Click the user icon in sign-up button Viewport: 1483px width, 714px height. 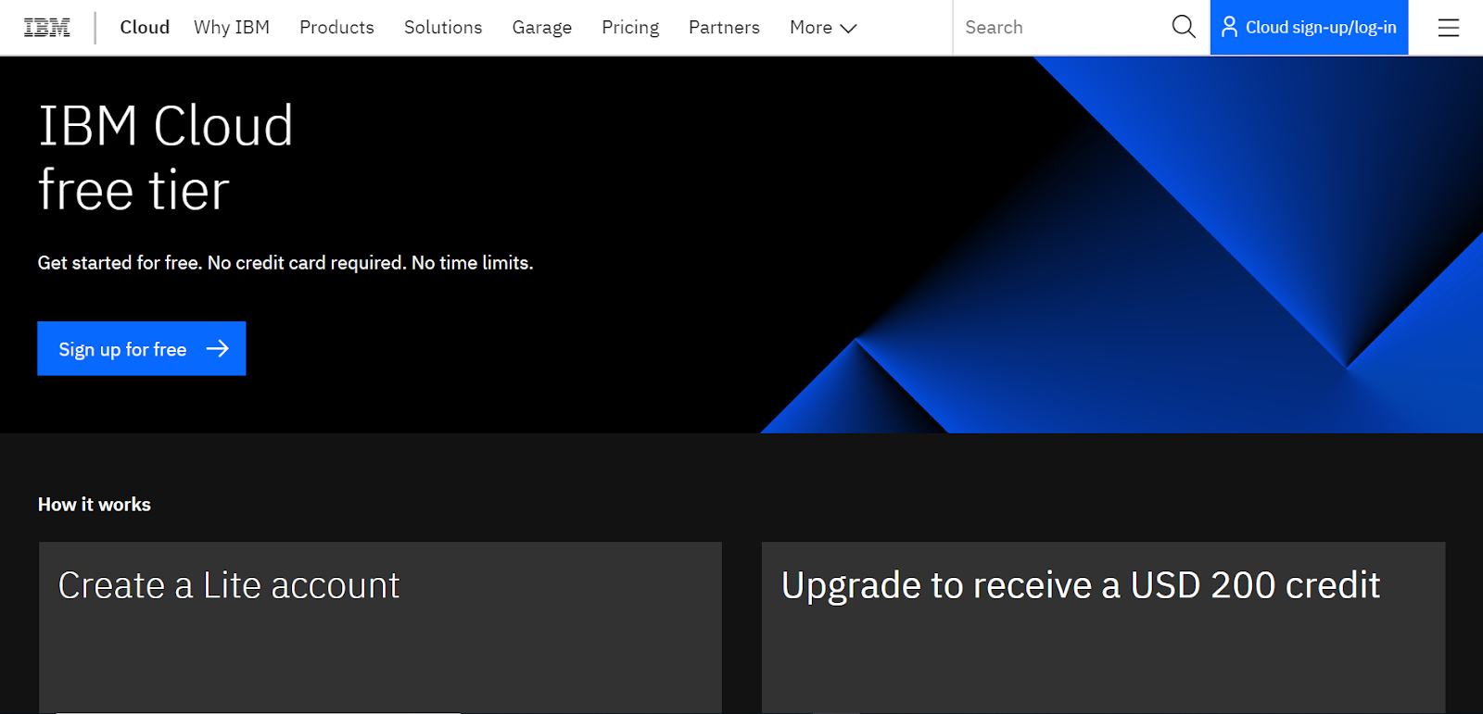coord(1229,27)
